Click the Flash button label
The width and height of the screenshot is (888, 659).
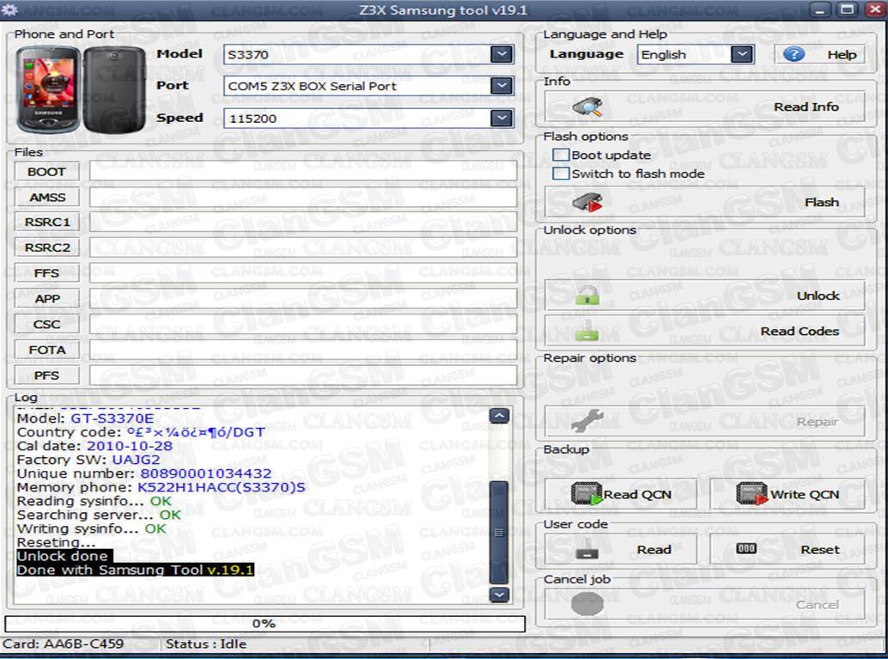[822, 202]
